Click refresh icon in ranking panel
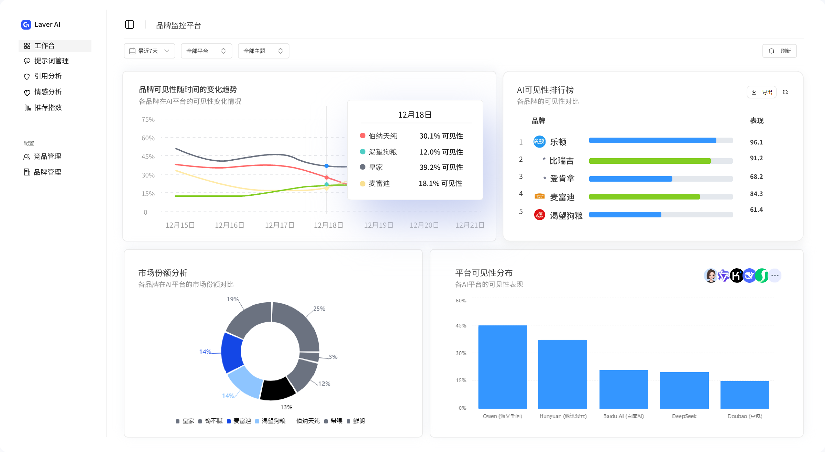The width and height of the screenshot is (825, 452). 785,92
